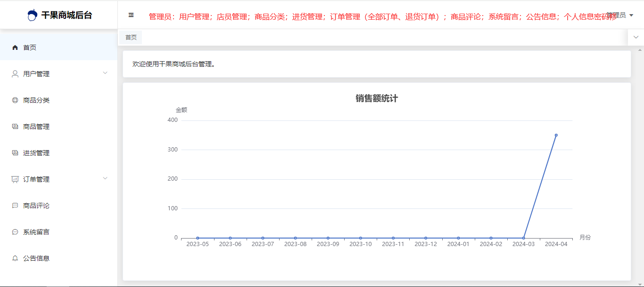Click the 进货管理 sidebar icon
Screen dimensions: 644x287
point(15,153)
